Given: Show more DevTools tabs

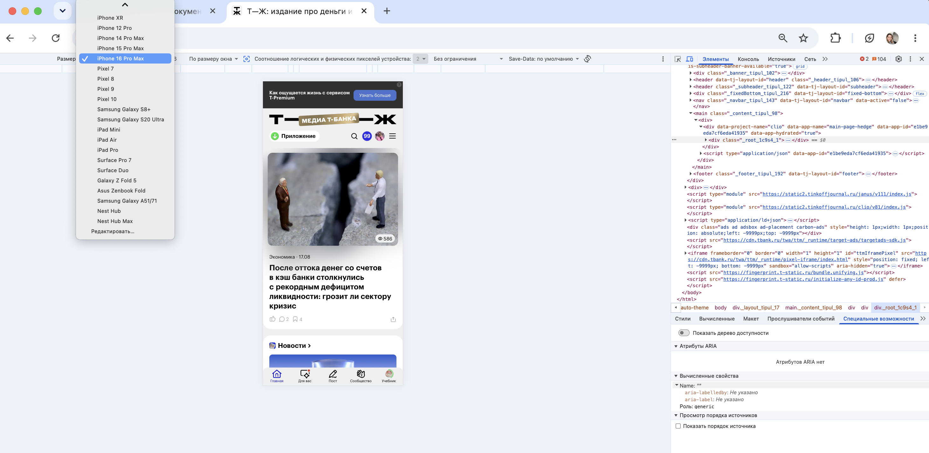Looking at the screenshot, I should (x=825, y=59).
